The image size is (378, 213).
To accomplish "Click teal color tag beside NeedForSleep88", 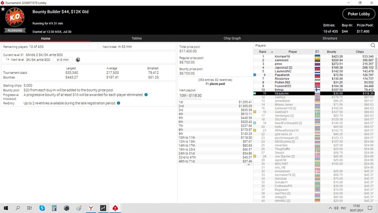I will click(255, 123).
